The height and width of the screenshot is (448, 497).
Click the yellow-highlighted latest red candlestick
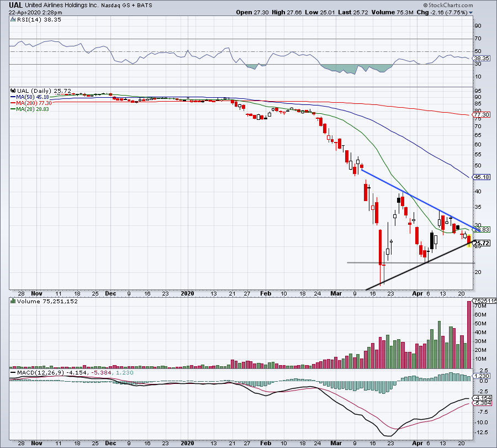point(469,241)
